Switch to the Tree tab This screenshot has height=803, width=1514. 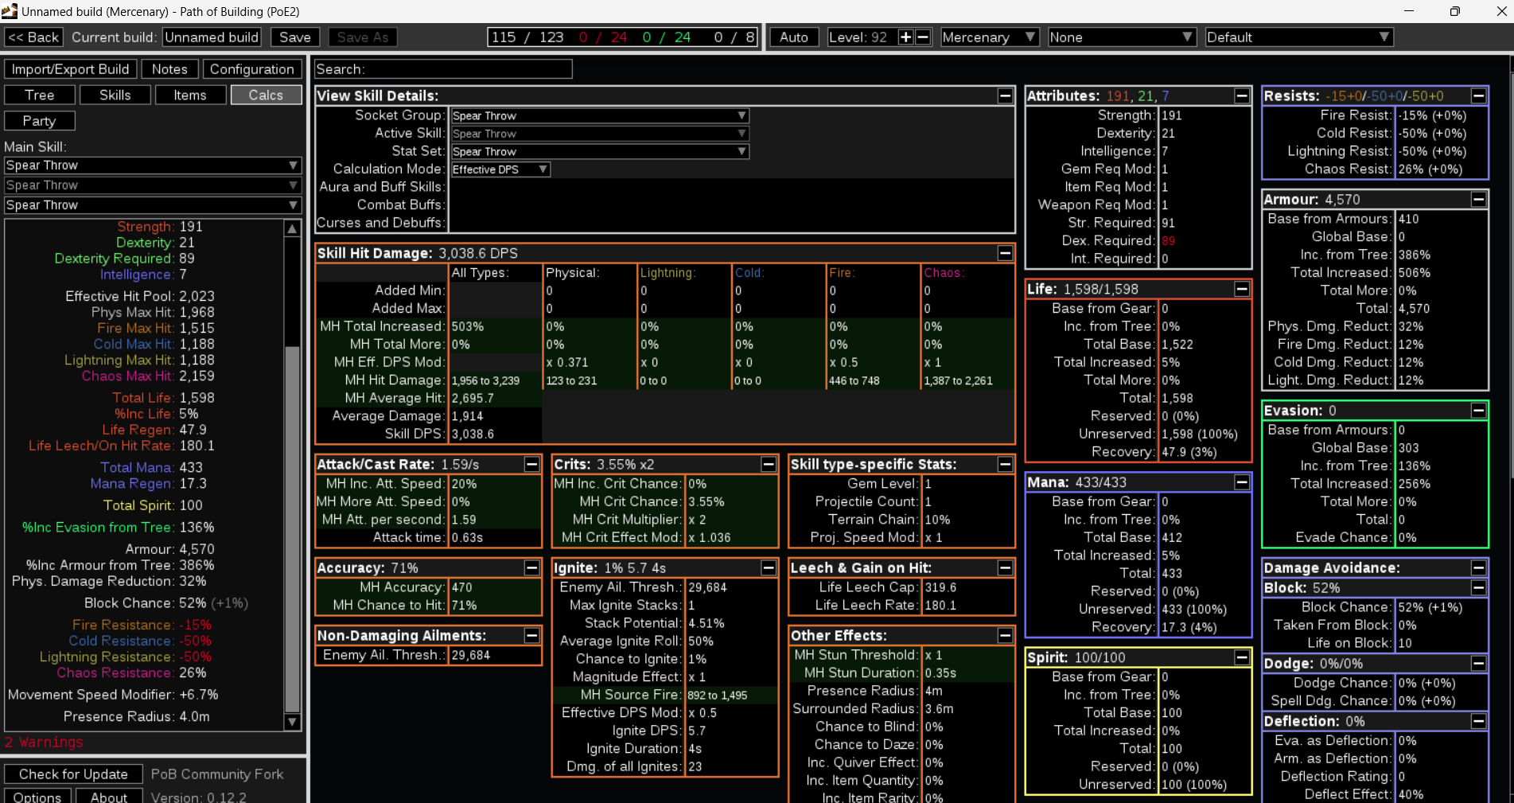point(40,95)
